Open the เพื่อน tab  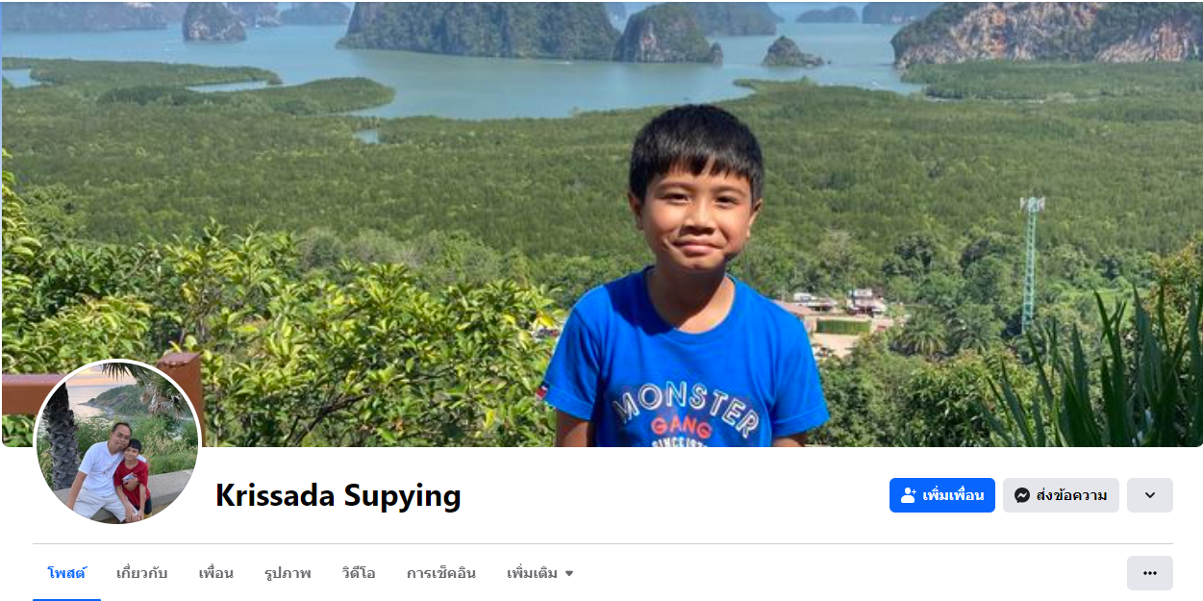pyautogui.click(x=216, y=573)
